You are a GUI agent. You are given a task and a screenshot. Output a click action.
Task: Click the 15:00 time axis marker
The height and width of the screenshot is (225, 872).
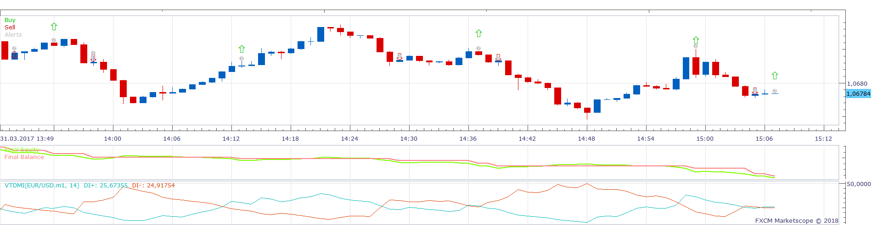click(x=705, y=139)
